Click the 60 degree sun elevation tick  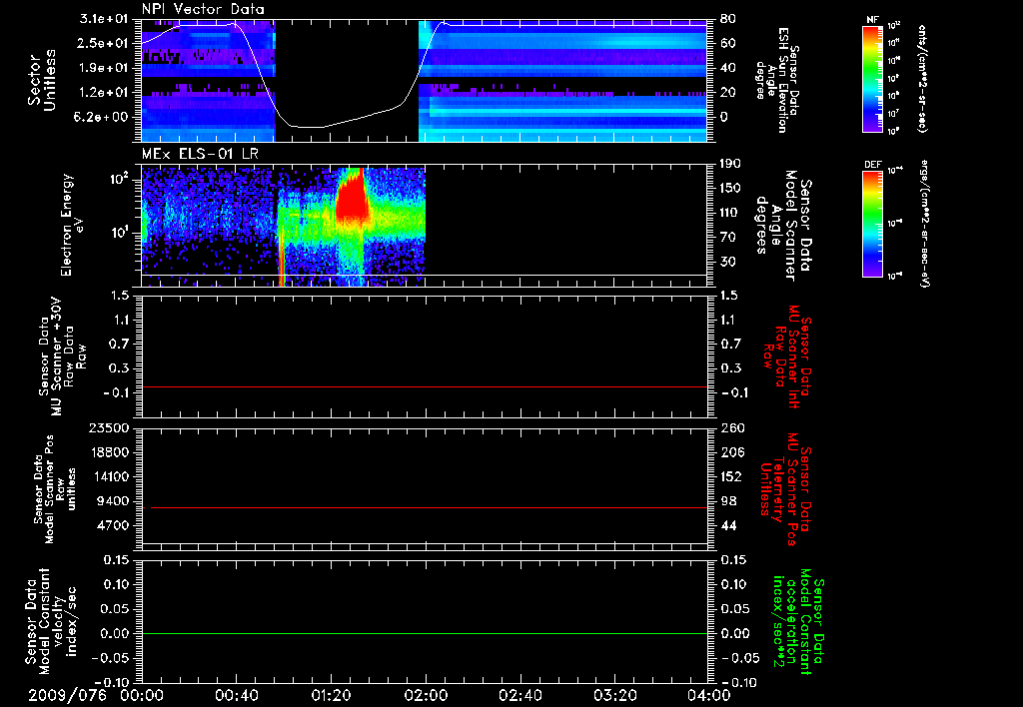click(x=727, y=44)
